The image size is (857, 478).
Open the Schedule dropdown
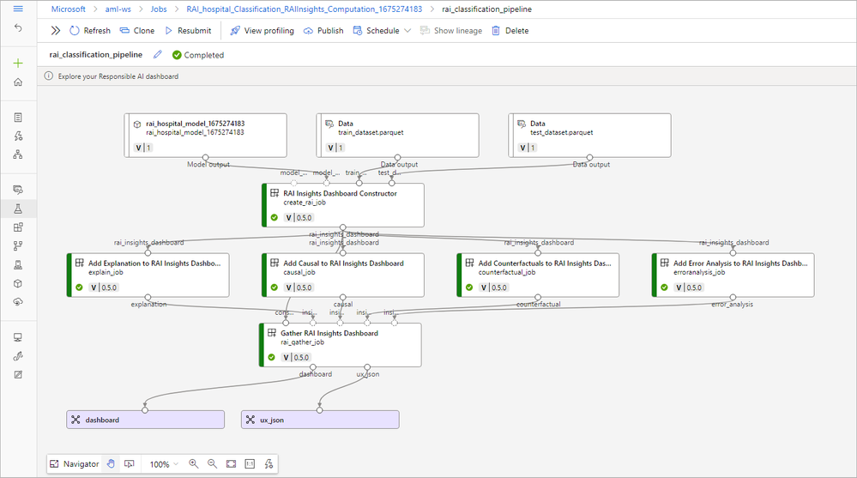pyautogui.click(x=382, y=31)
